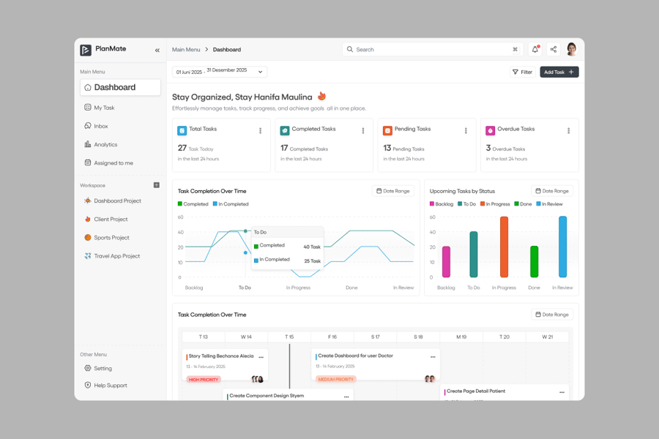Viewport: 659px width, 439px height.
Task: Collapse the sidebar with double-chevron icon
Action: tap(157, 50)
